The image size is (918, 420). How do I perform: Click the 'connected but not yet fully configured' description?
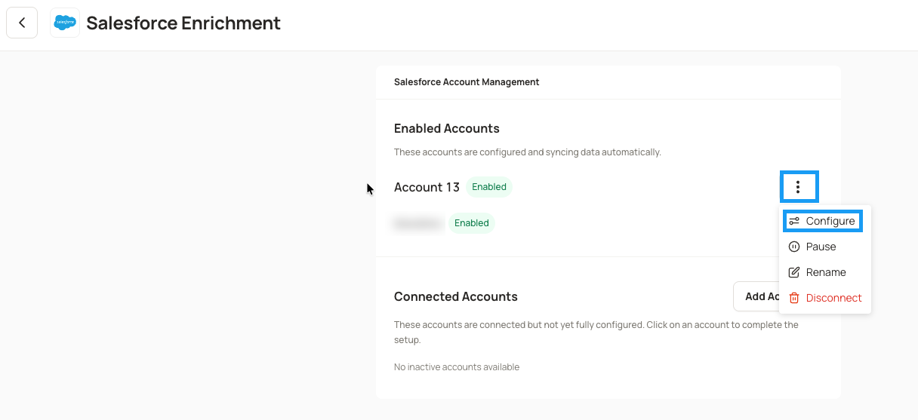[596, 333]
